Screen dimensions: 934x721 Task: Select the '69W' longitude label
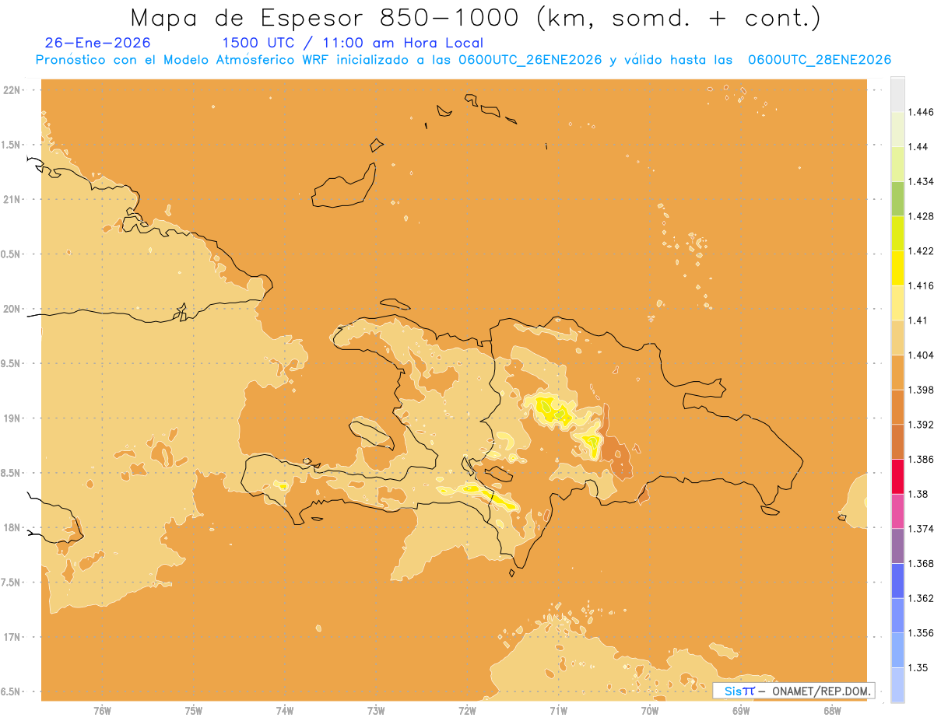pos(741,711)
